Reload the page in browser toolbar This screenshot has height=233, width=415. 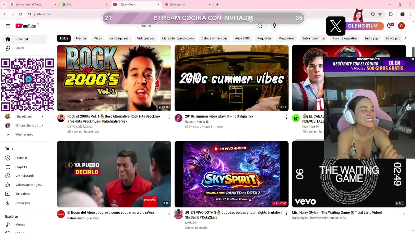[x=20, y=14]
